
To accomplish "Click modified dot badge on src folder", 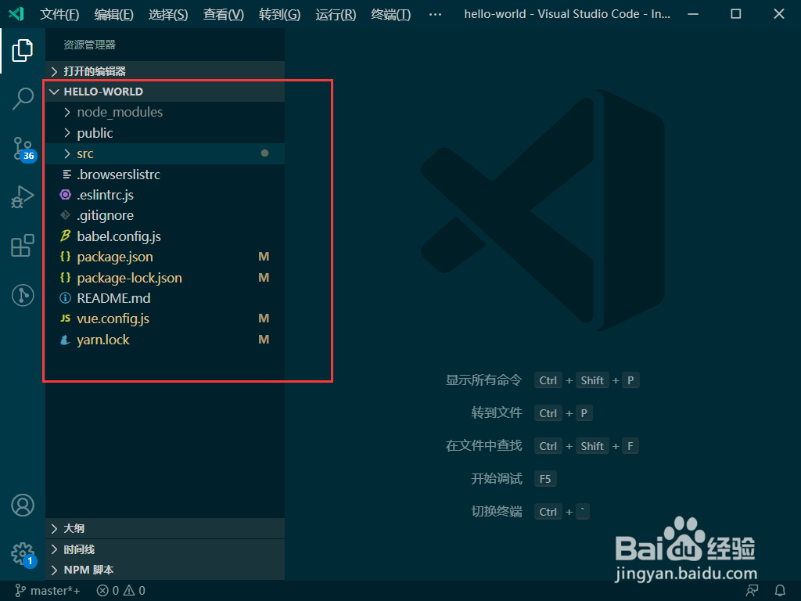I will tap(264, 153).
